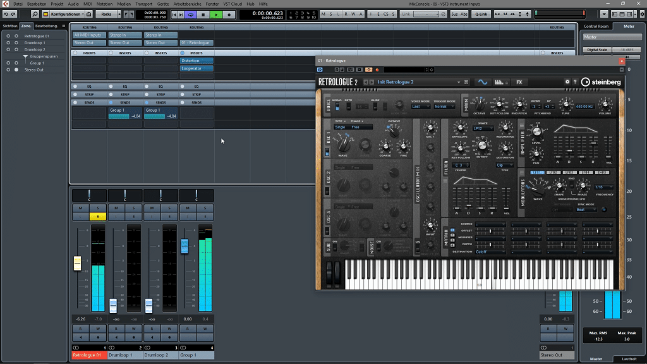Switch to the Lautheit tab
Image resolution: width=647 pixels, height=364 pixels.
[629, 359]
